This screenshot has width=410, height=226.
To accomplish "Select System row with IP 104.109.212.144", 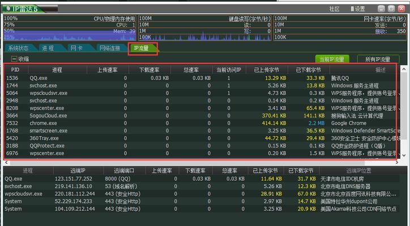I will pyautogui.click(x=202, y=209).
